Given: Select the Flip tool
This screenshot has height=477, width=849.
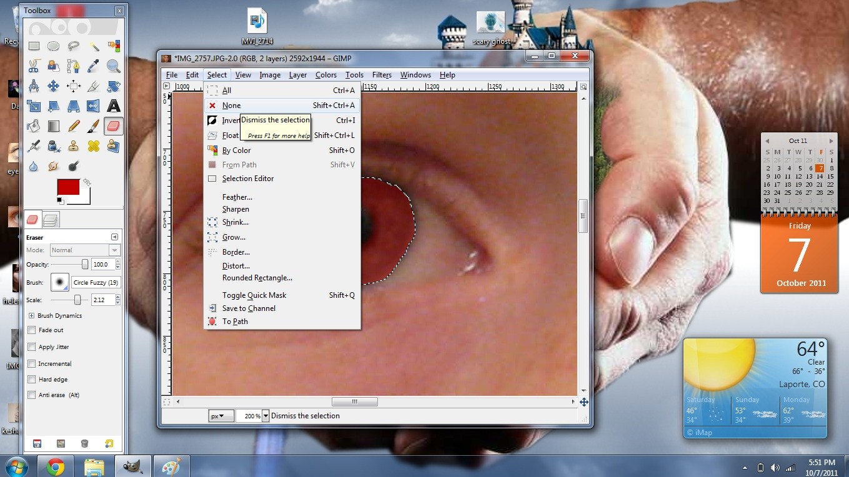Looking at the screenshot, I should (x=94, y=106).
